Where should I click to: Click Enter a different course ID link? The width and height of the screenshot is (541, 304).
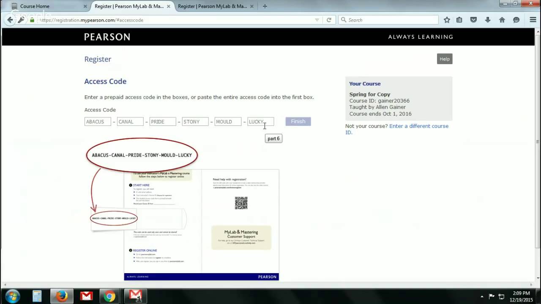click(x=397, y=129)
